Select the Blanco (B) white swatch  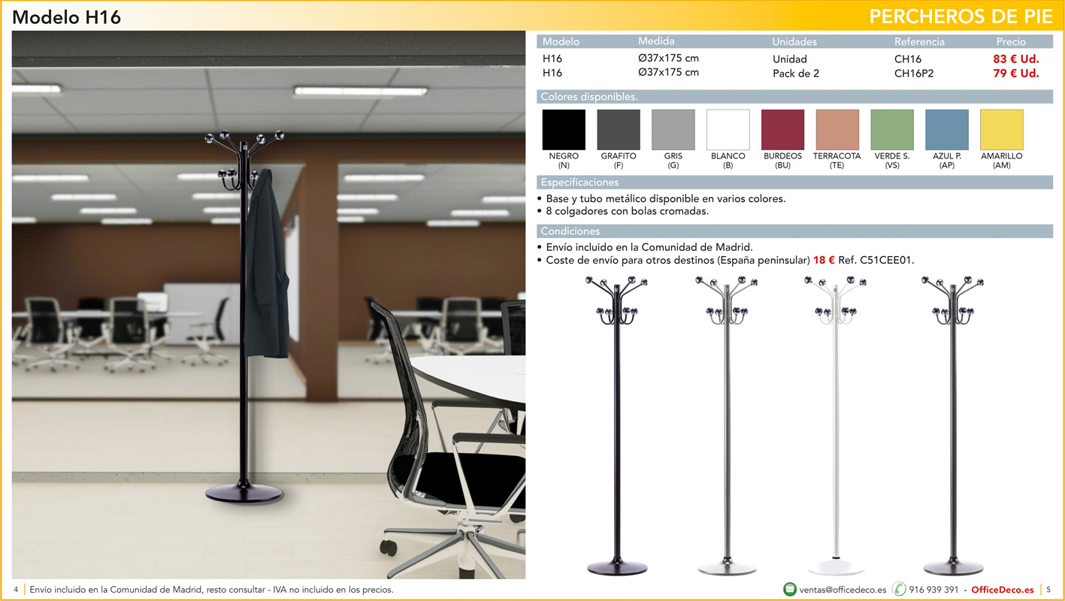point(728,130)
